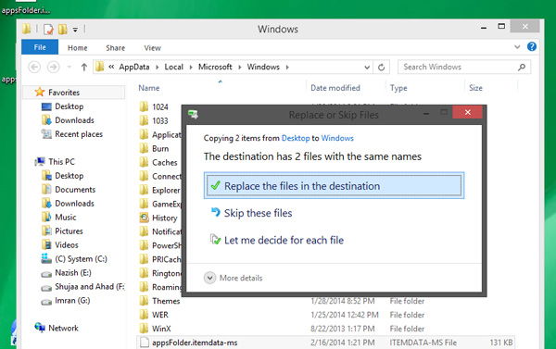Select Let me decide for each file

[277, 240]
